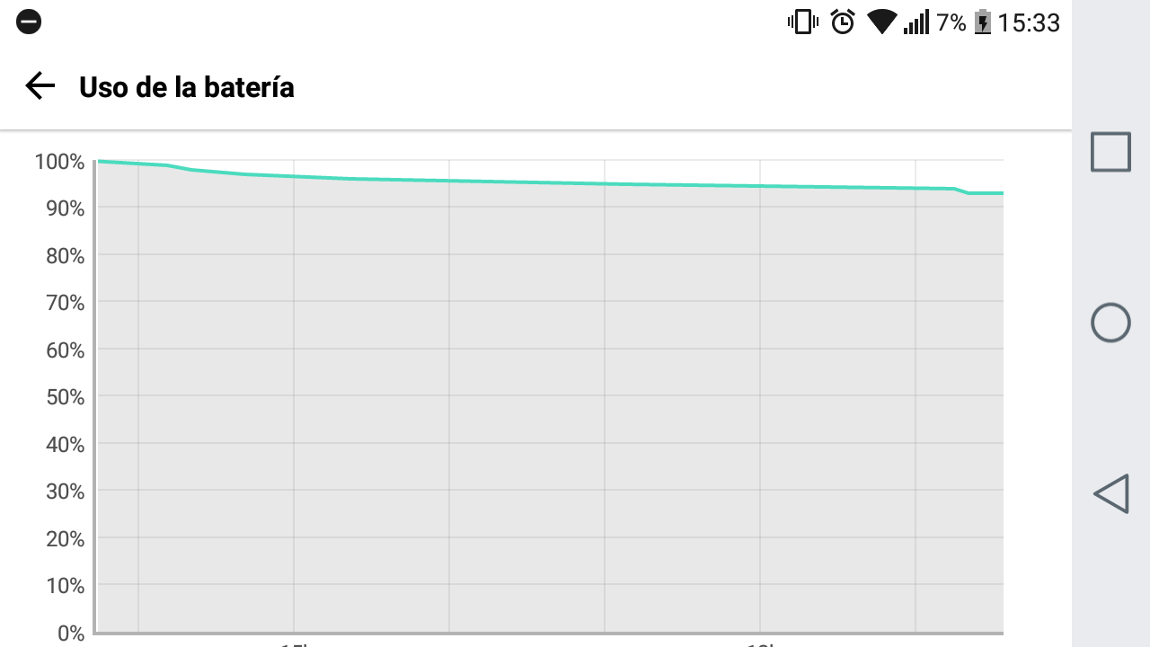Tap the 7% battery percentage text
Screen dimensions: 1150x647
(951, 22)
